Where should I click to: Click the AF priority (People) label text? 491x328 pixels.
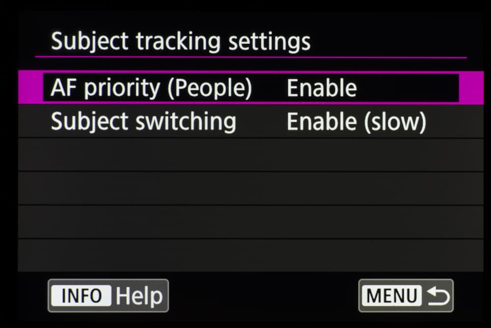[151, 89]
